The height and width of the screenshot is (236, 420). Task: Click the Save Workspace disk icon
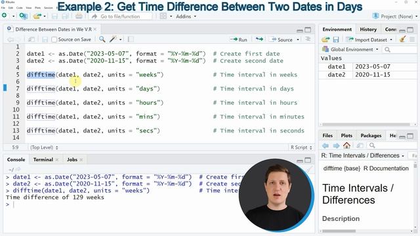336,39
